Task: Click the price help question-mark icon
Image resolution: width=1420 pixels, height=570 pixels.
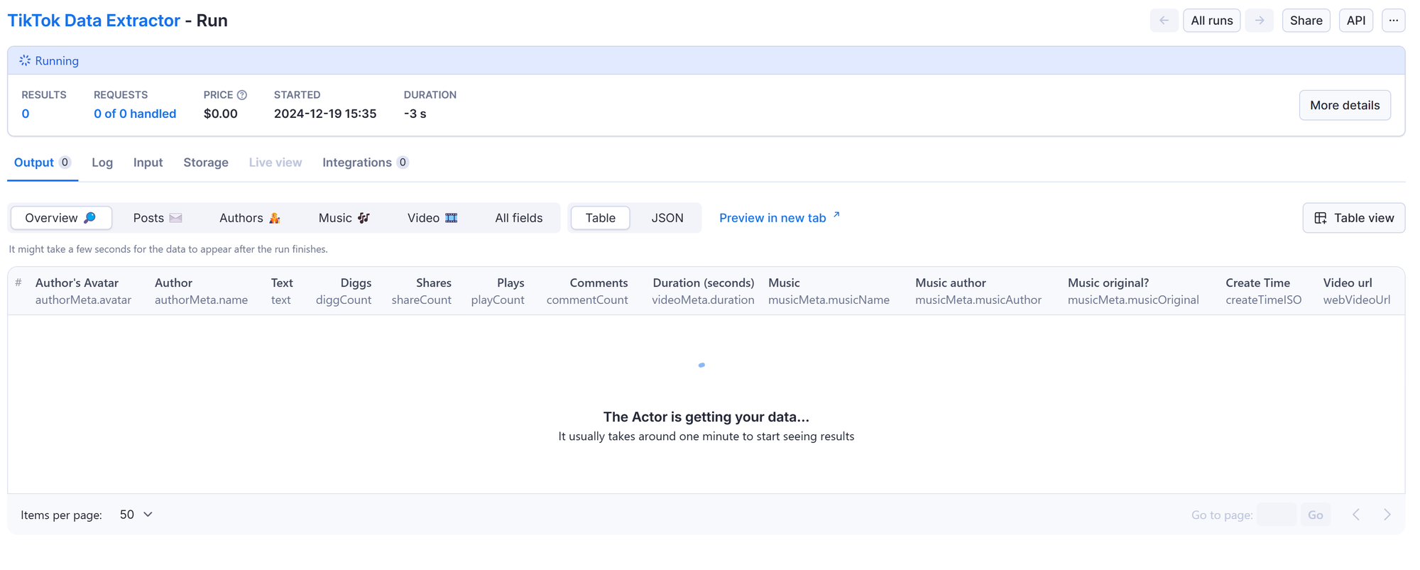Action: point(242,94)
